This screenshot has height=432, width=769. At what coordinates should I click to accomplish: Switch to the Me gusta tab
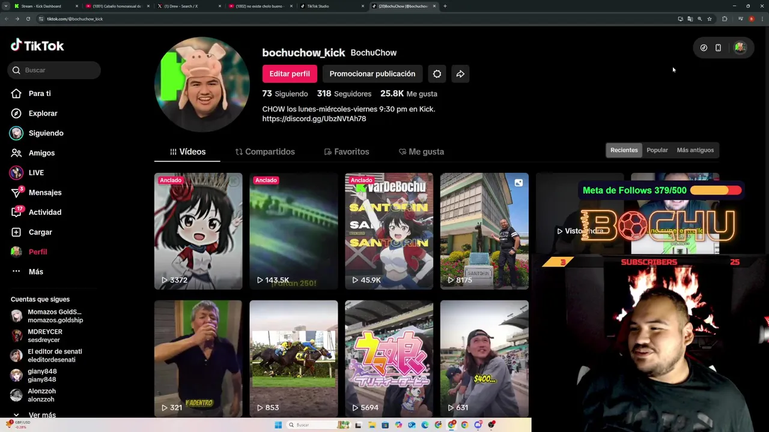[x=421, y=152]
